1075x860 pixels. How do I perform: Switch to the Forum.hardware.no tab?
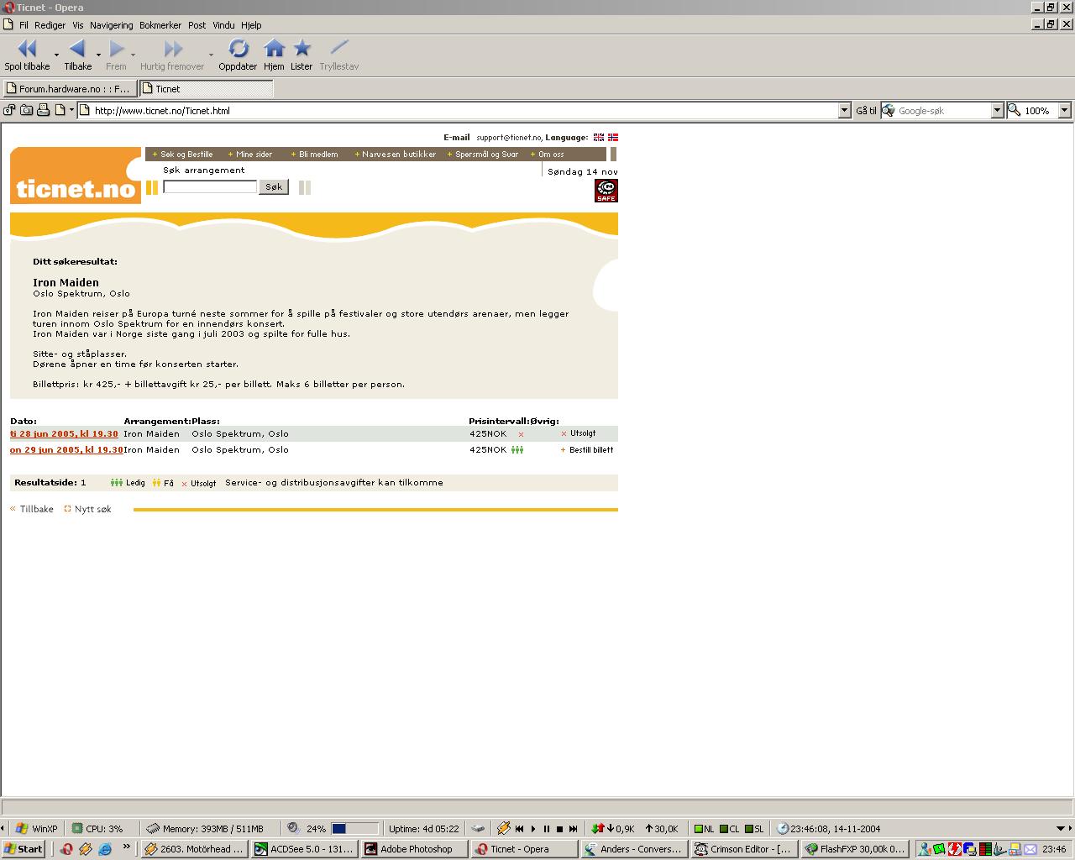(x=69, y=88)
